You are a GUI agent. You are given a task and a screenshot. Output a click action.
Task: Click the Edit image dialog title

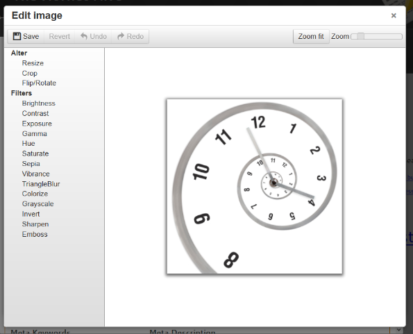pyautogui.click(x=37, y=15)
